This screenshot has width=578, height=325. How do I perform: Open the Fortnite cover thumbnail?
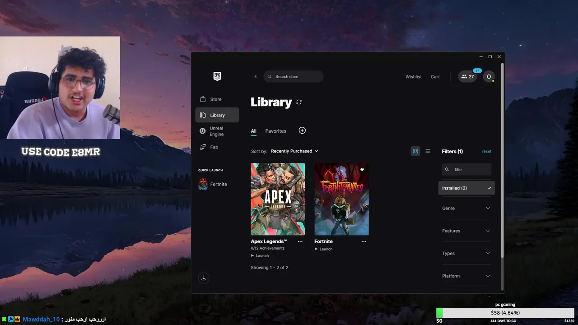tap(341, 199)
